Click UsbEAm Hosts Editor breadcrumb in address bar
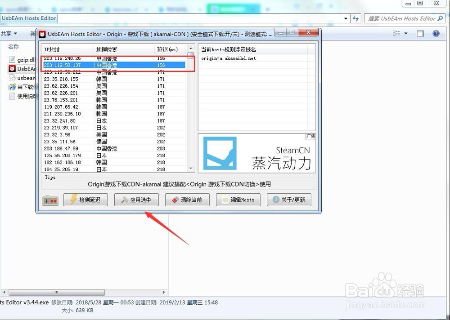 29,18
